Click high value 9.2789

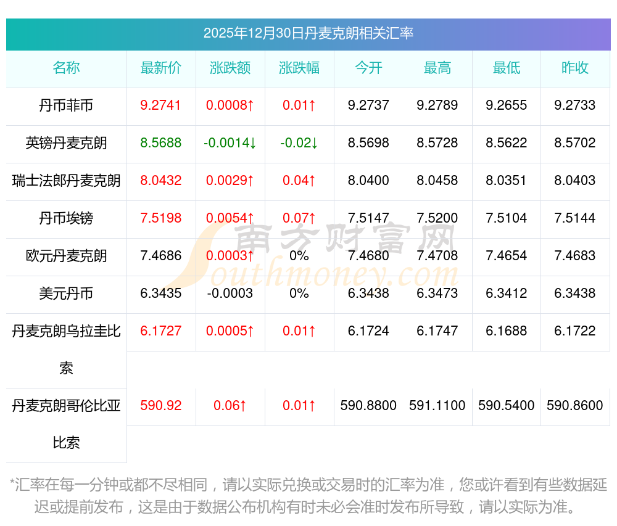pyautogui.click(x=437, y=105)
